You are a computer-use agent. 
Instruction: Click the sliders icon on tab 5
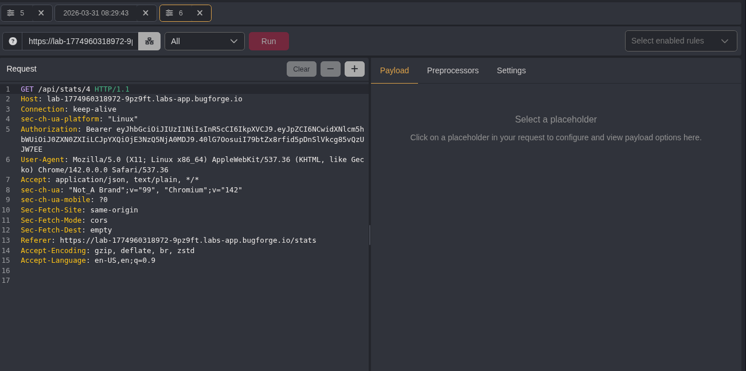[11, 13]
